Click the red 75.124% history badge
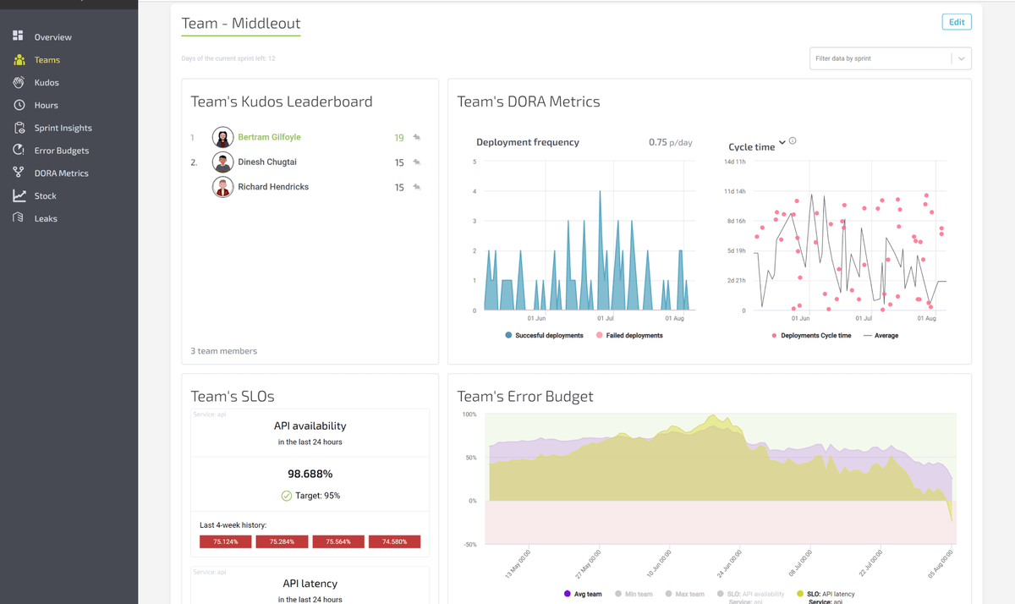Viewport: 1015px width, 604px height. click(225, 541)
